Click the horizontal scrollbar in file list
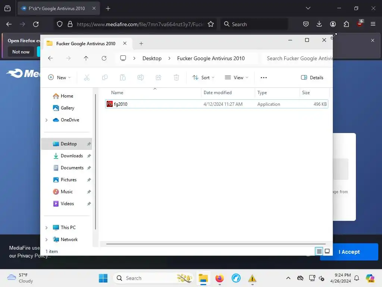This screenshot has height=287, width=382. coord(216,244)
